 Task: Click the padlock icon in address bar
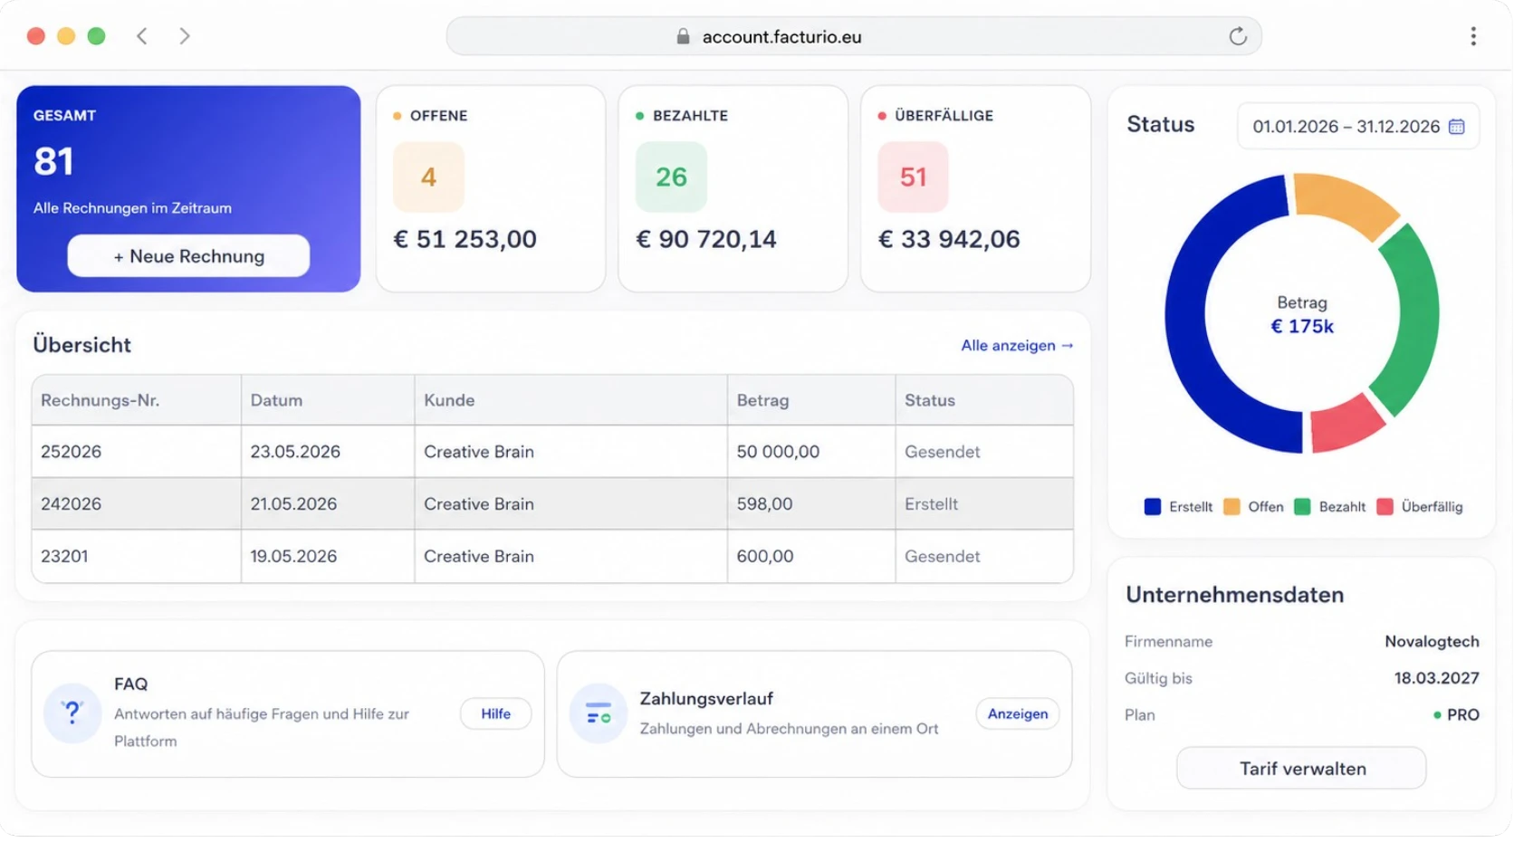(x=683, y=36)
